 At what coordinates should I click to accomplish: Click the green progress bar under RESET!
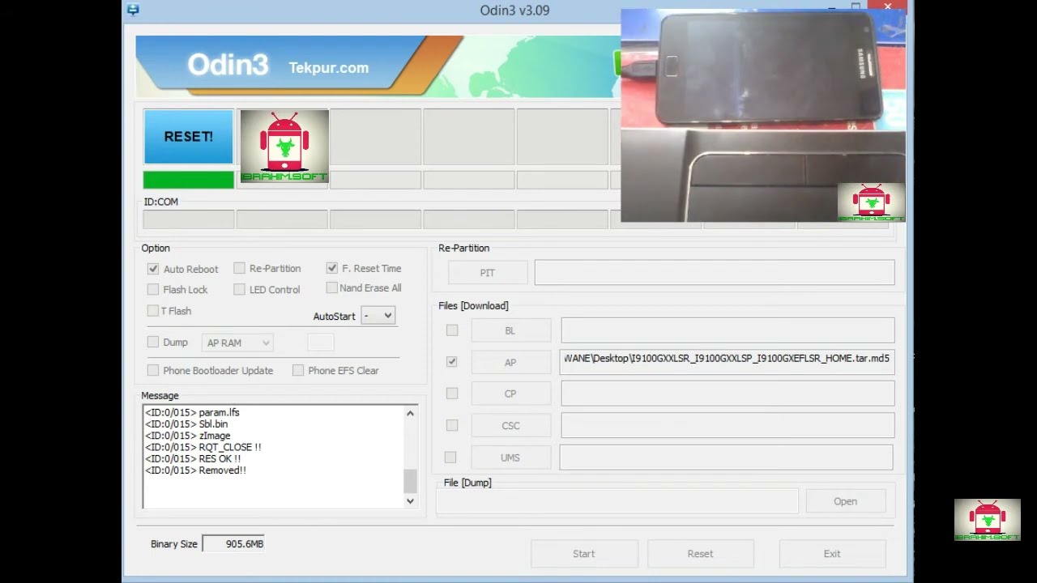coord(189,180)
